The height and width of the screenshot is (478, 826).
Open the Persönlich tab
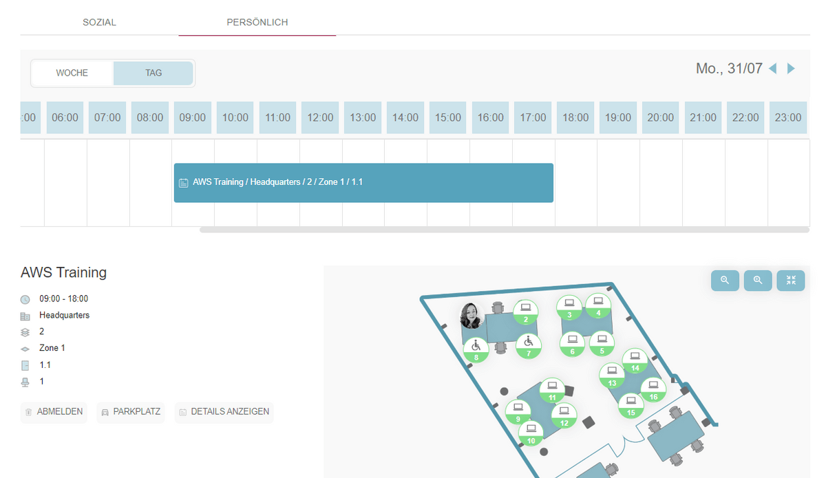[257, 22]
